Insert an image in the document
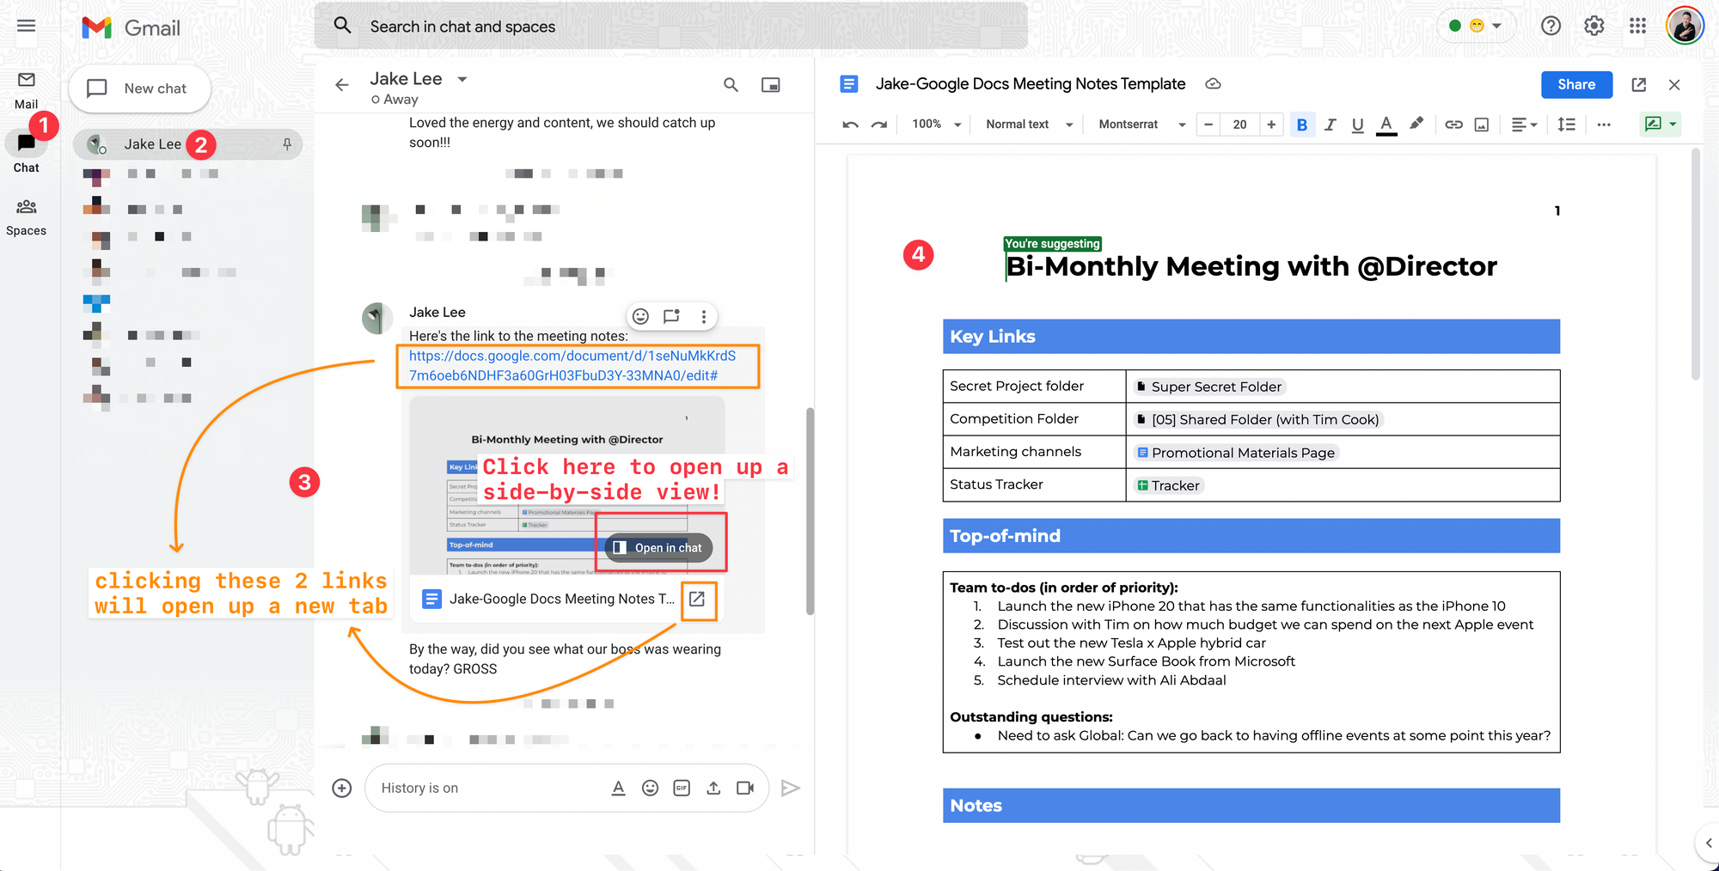 1482,125
